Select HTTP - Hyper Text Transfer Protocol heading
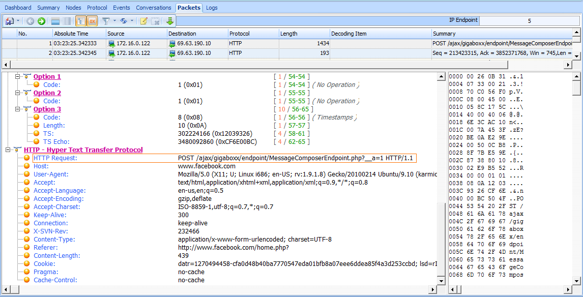583x297 pixels. (83, 150)
